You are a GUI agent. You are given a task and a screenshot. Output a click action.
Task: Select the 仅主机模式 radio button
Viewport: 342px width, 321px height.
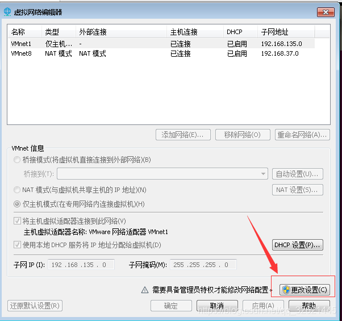click(x=17, y=205)
